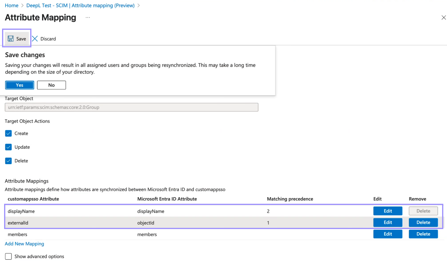447x265 pixels.
Task: Edit the externalId mapping
Action: (388, 222)
